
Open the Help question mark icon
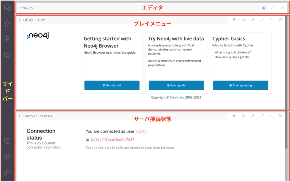(7, 141)
